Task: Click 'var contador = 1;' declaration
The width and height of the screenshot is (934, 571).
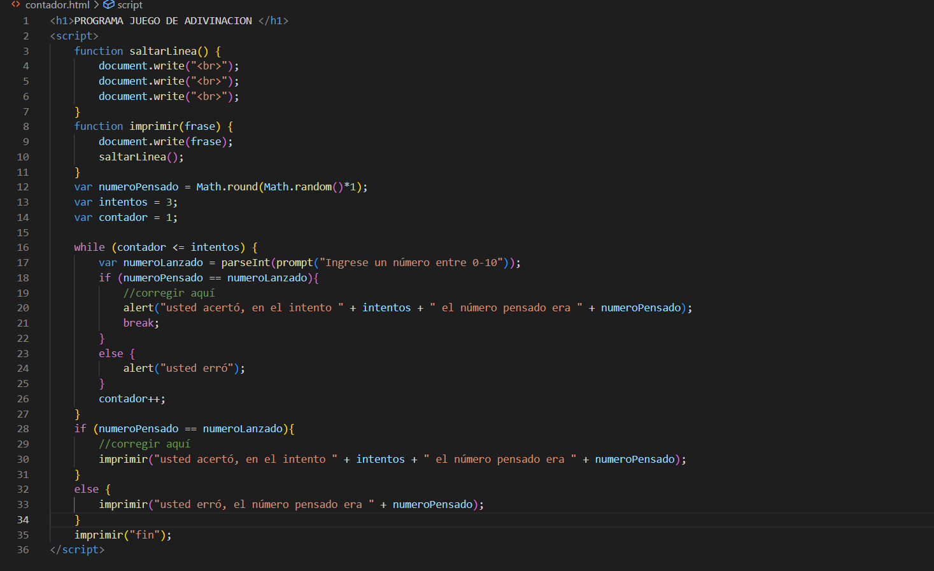Action: (126, 218)
